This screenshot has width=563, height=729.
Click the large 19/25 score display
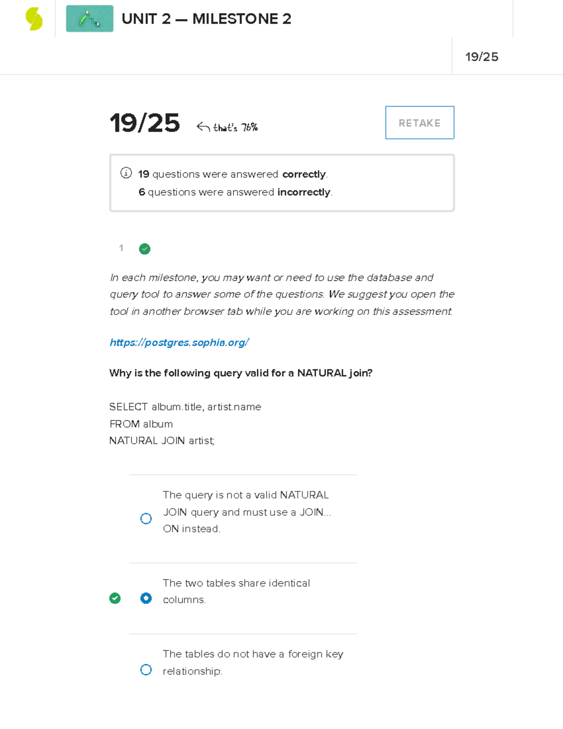(x=145, y=123)
